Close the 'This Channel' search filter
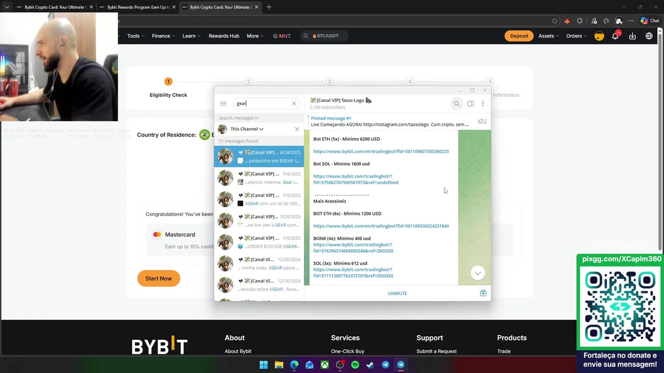Viewport: 664px width, 373px height. (x=297, y=129)
